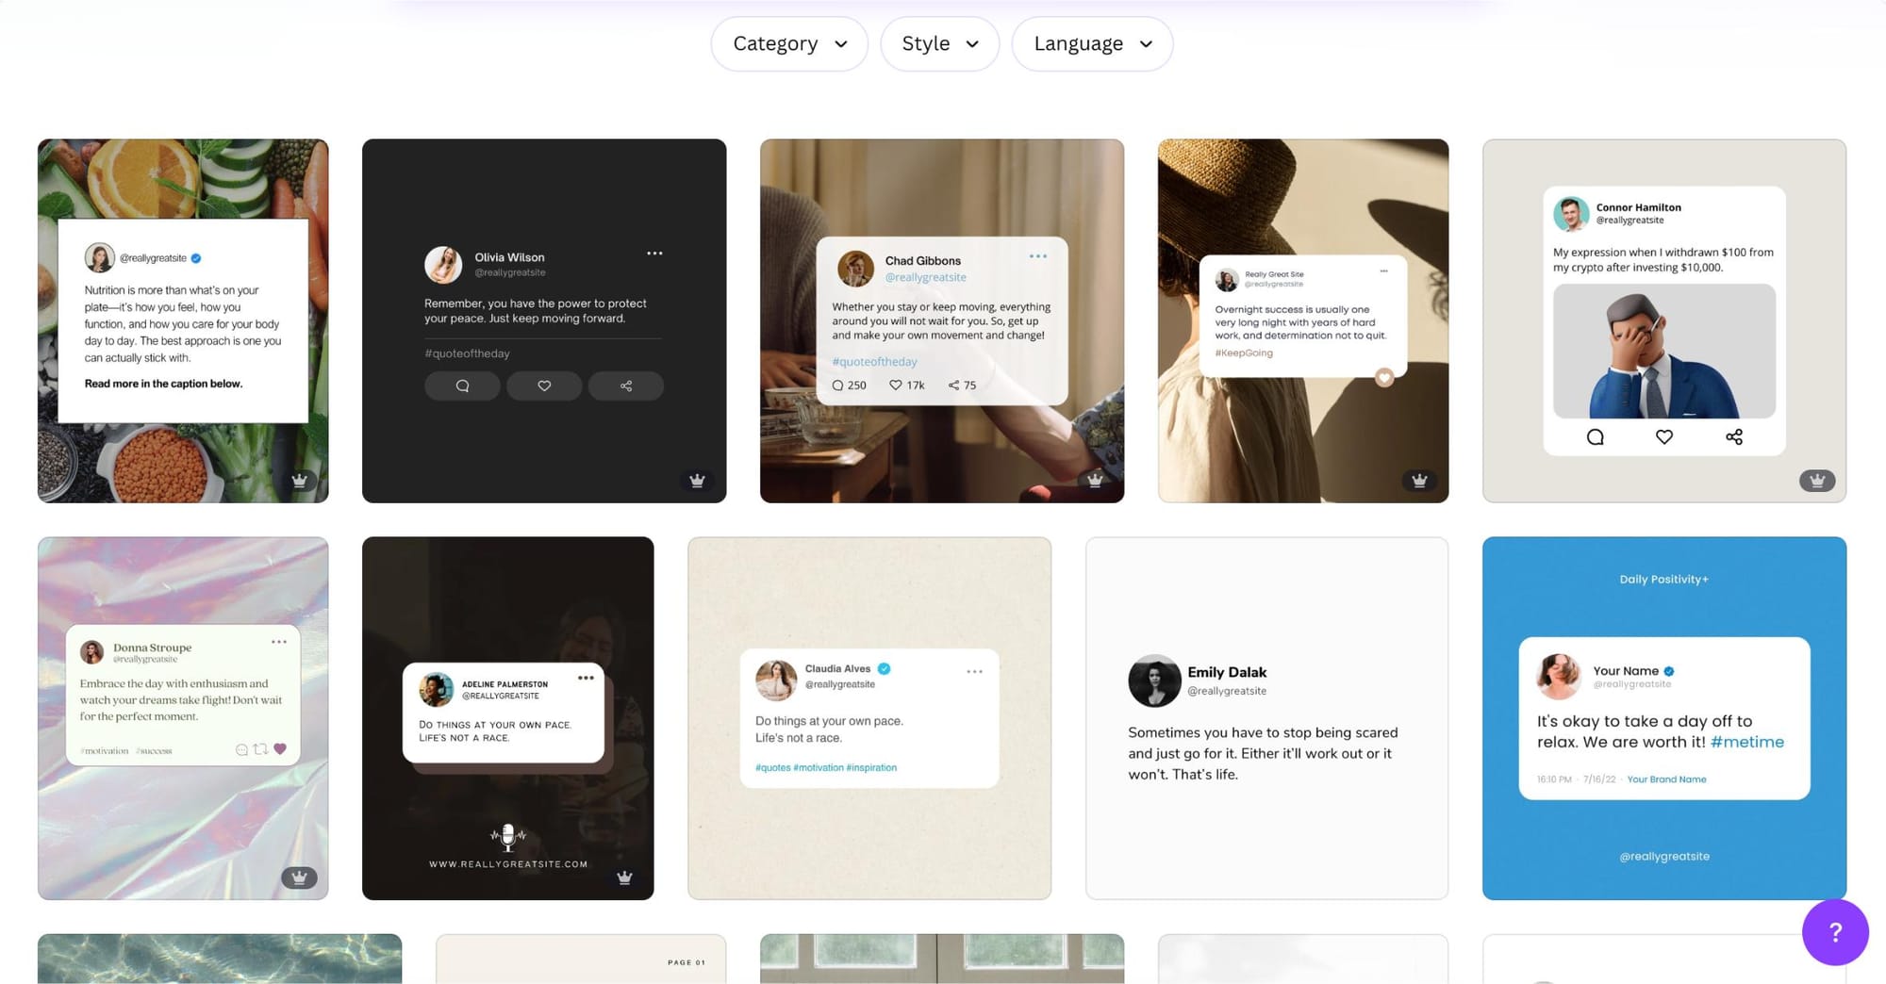Click the heart toggle on Chad Gibbons' post
Viewport: 1886px width, 984px height.
[x=895, y=385]
